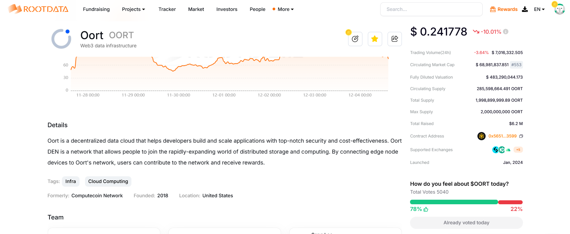Click the #553 market cap rank badge

click(x=516, y=65)
